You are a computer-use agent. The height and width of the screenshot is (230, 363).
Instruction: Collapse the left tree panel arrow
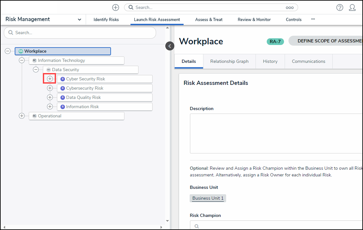(x=170, y=46)
